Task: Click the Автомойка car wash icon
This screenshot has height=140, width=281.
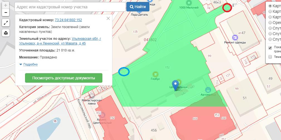Action: pos(208,90)
